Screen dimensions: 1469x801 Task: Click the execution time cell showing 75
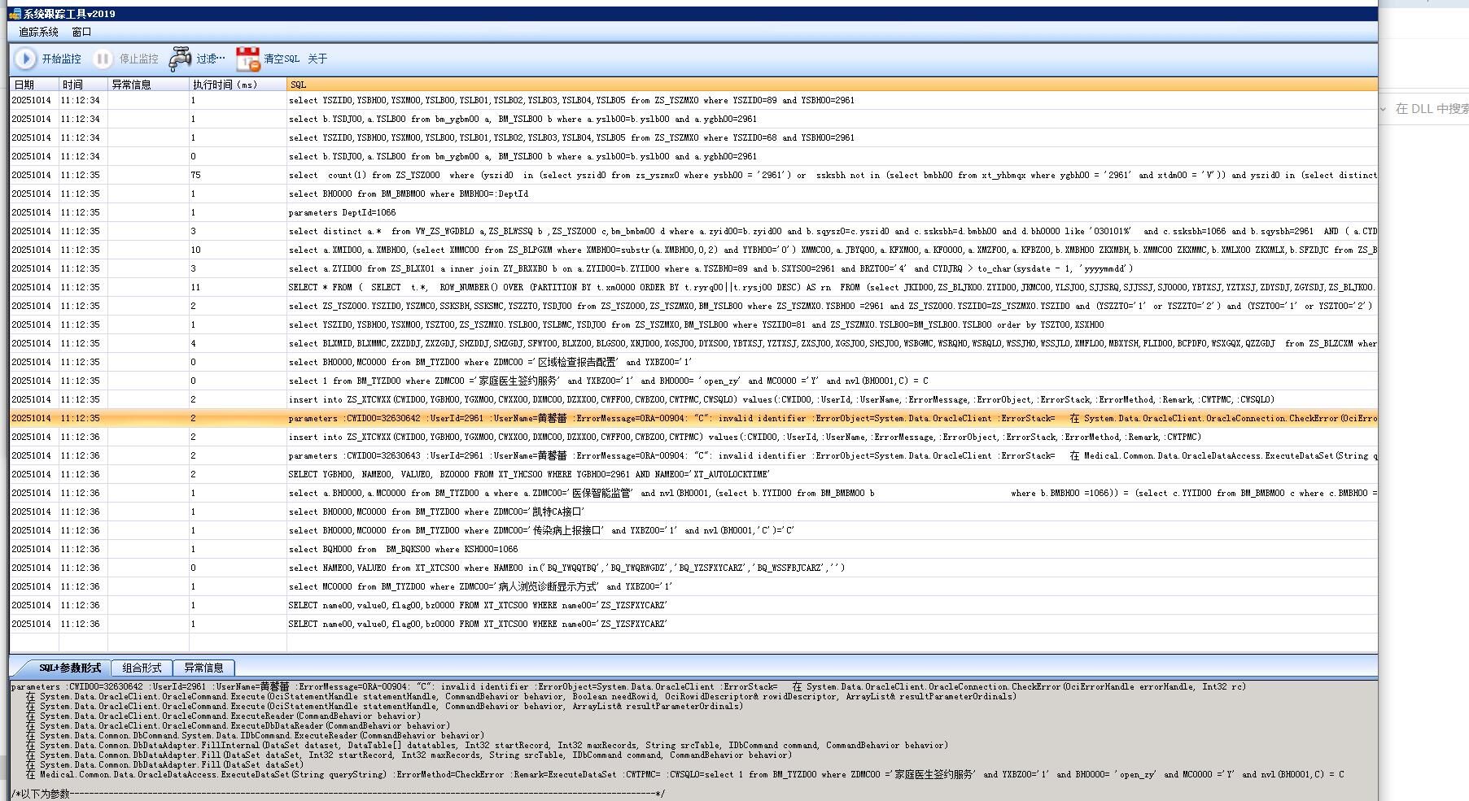click(x=238, y=175)
